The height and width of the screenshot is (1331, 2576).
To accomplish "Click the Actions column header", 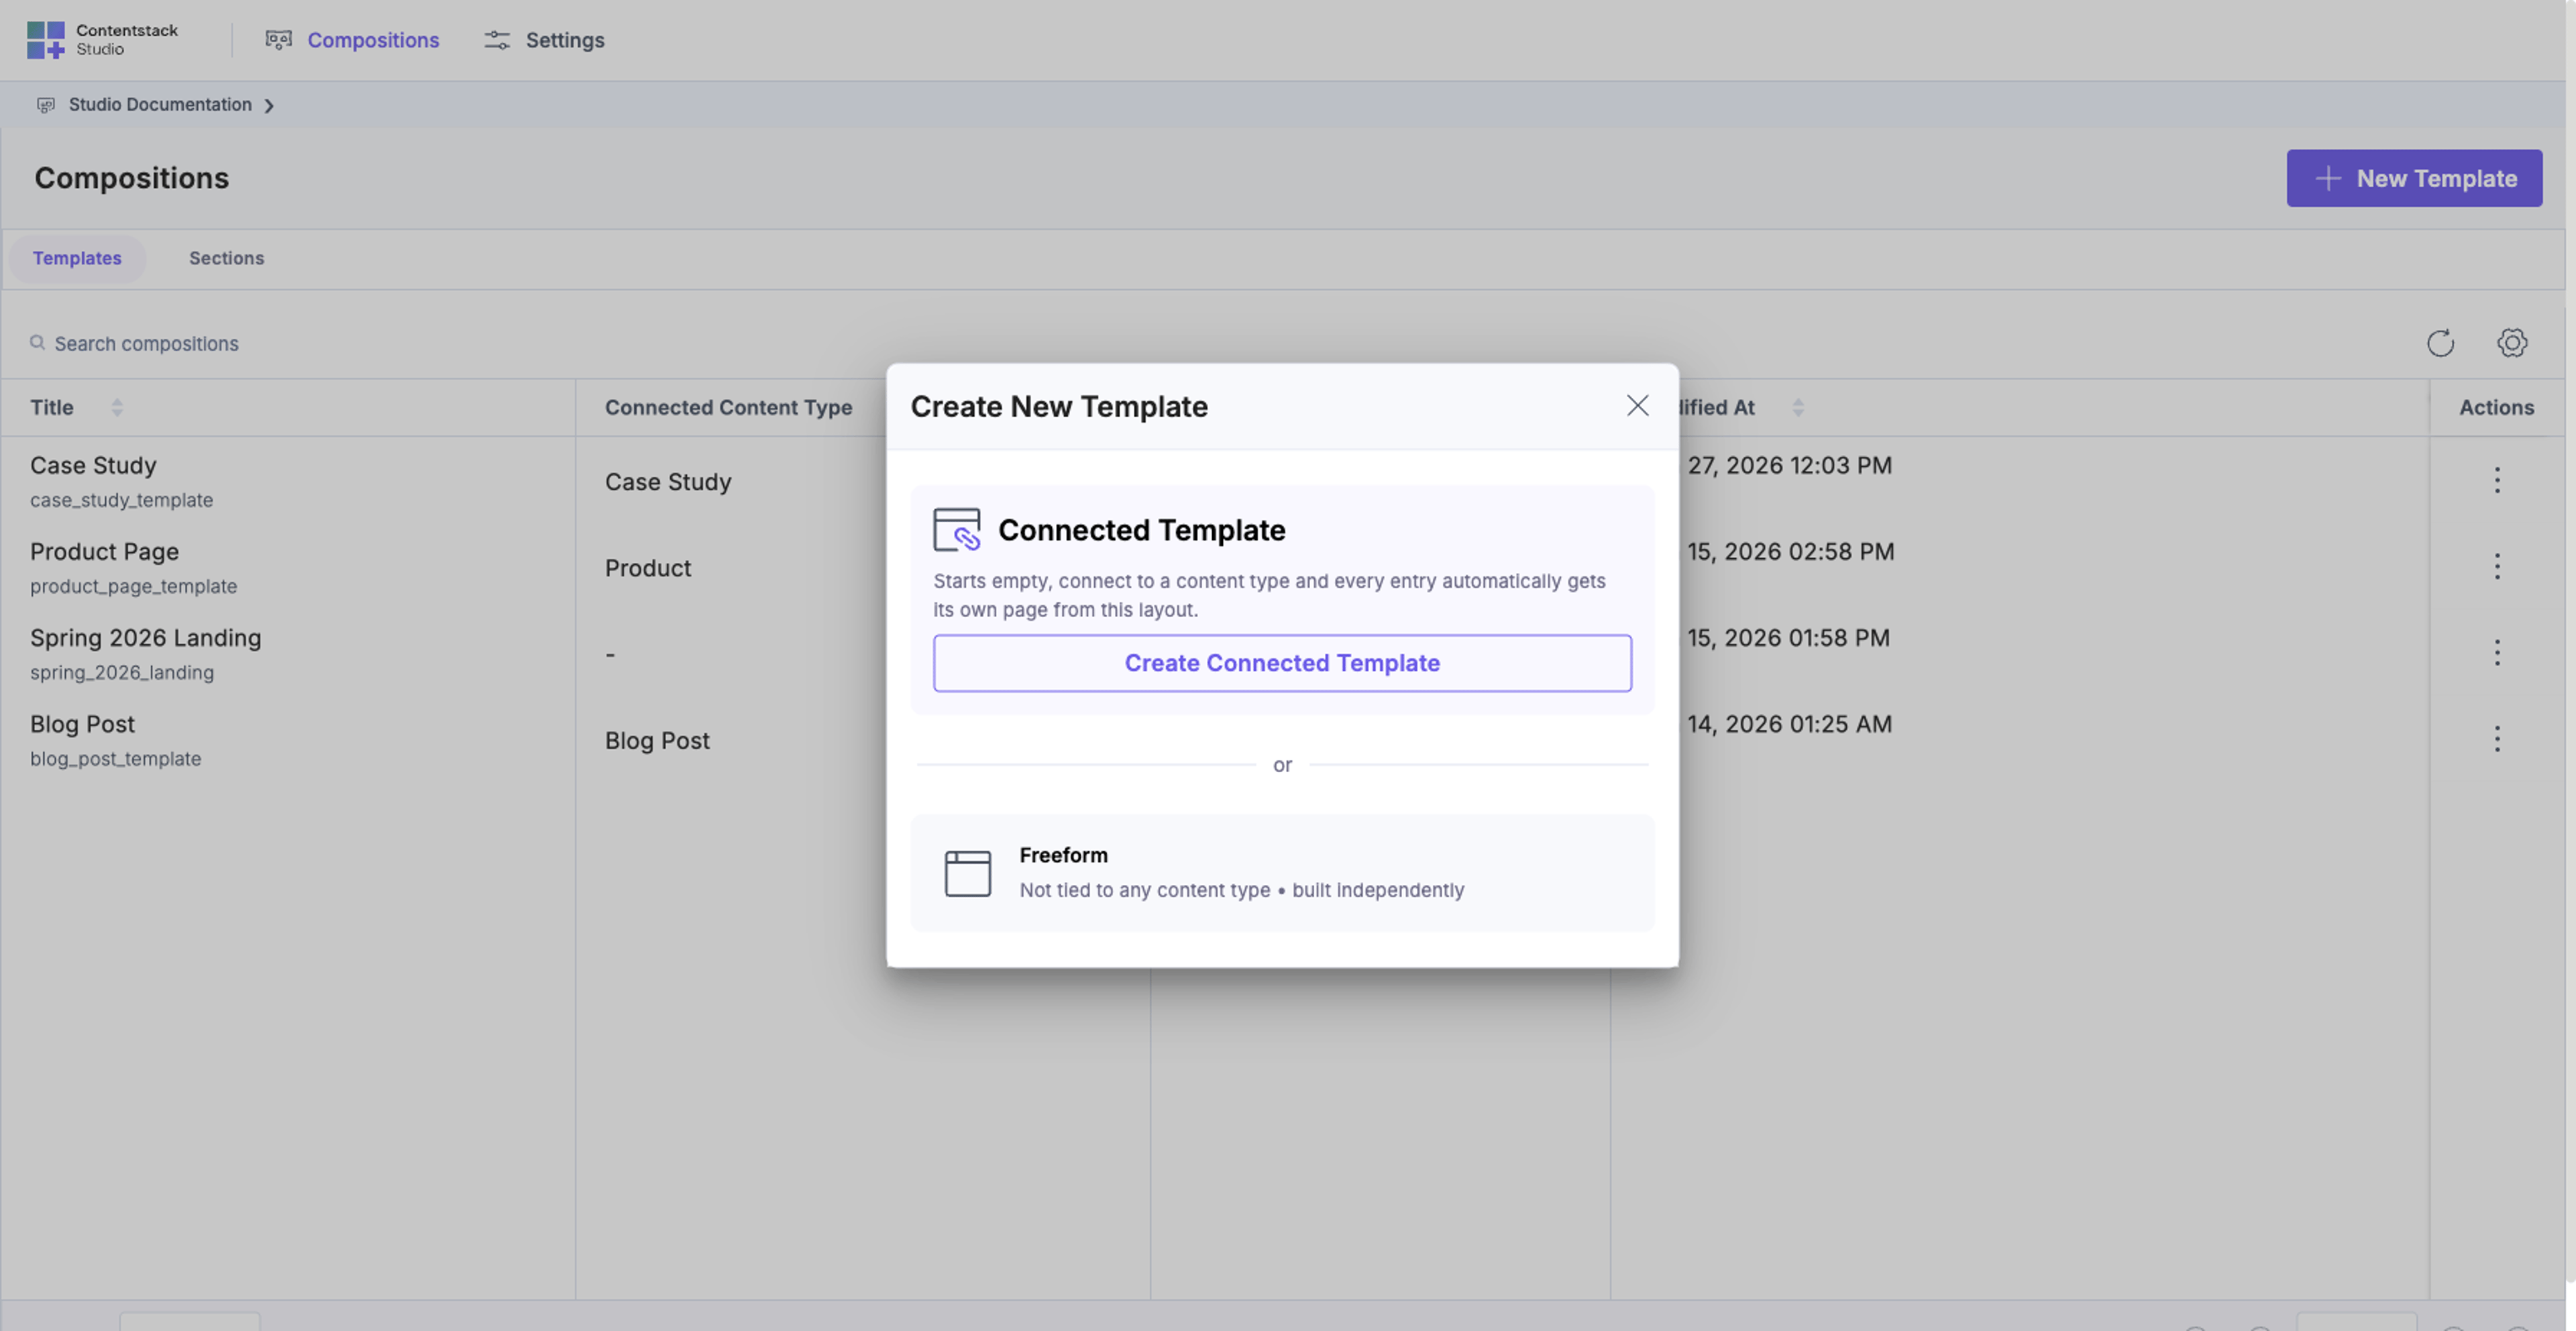I will coord(2497,407).
